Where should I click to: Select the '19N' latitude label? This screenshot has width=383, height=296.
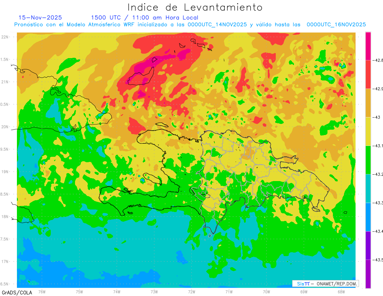5,171
